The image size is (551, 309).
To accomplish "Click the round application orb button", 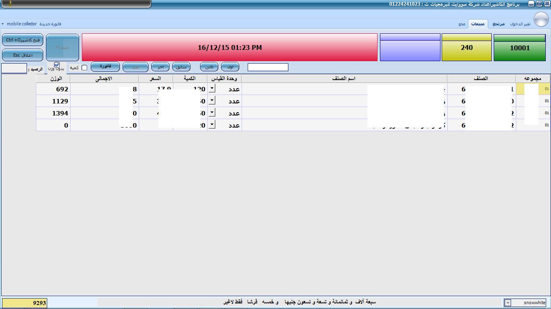I will 541,19.
